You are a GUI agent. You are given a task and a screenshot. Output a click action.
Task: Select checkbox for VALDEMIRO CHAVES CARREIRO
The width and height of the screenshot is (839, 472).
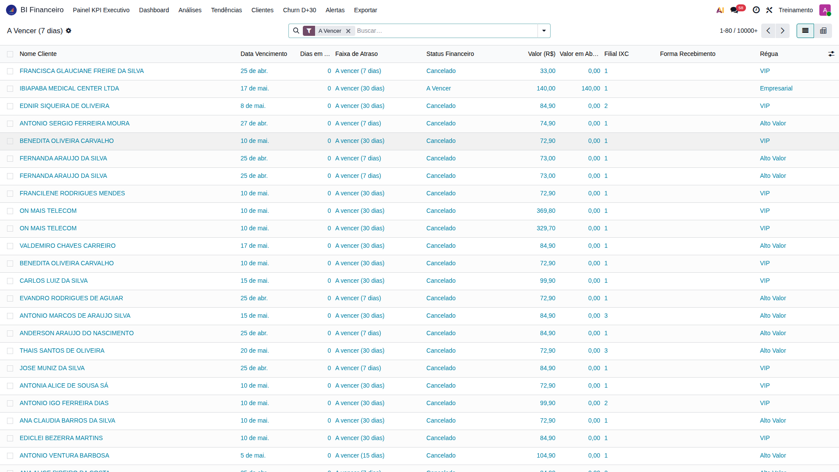click(10, 246)
